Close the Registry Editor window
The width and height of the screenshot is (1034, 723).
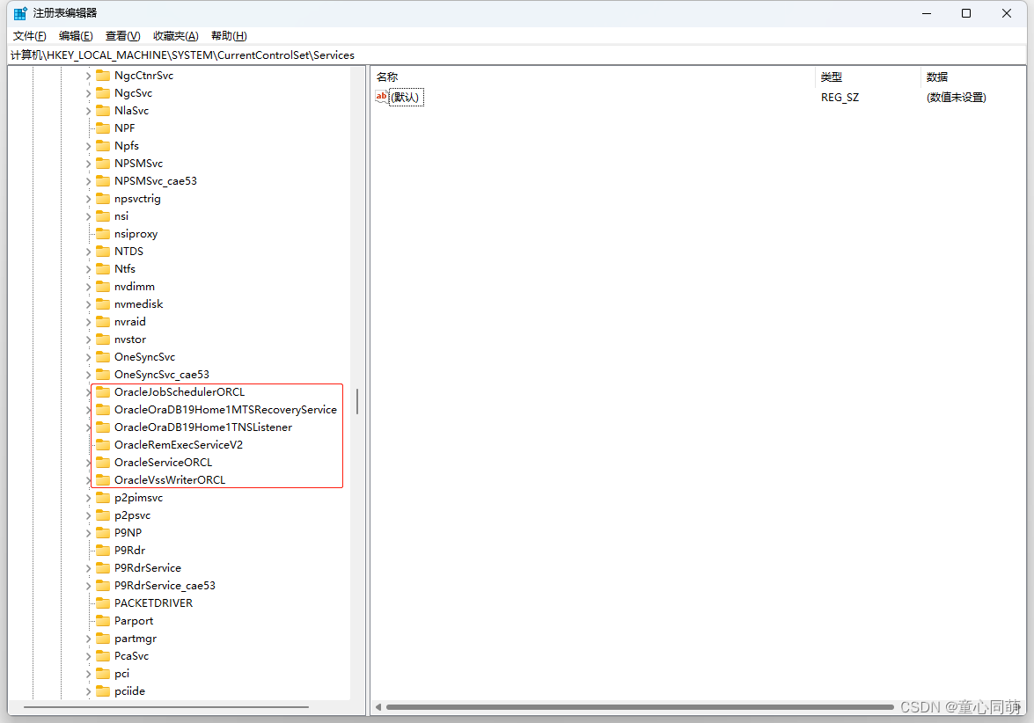[1007, 13]
